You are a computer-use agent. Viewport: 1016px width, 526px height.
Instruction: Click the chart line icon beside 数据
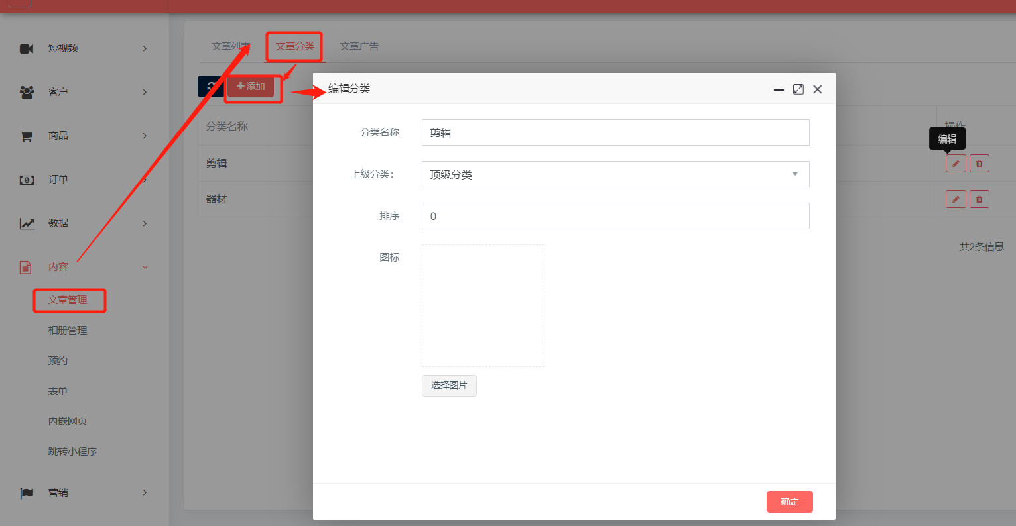[x=27, y=223]
